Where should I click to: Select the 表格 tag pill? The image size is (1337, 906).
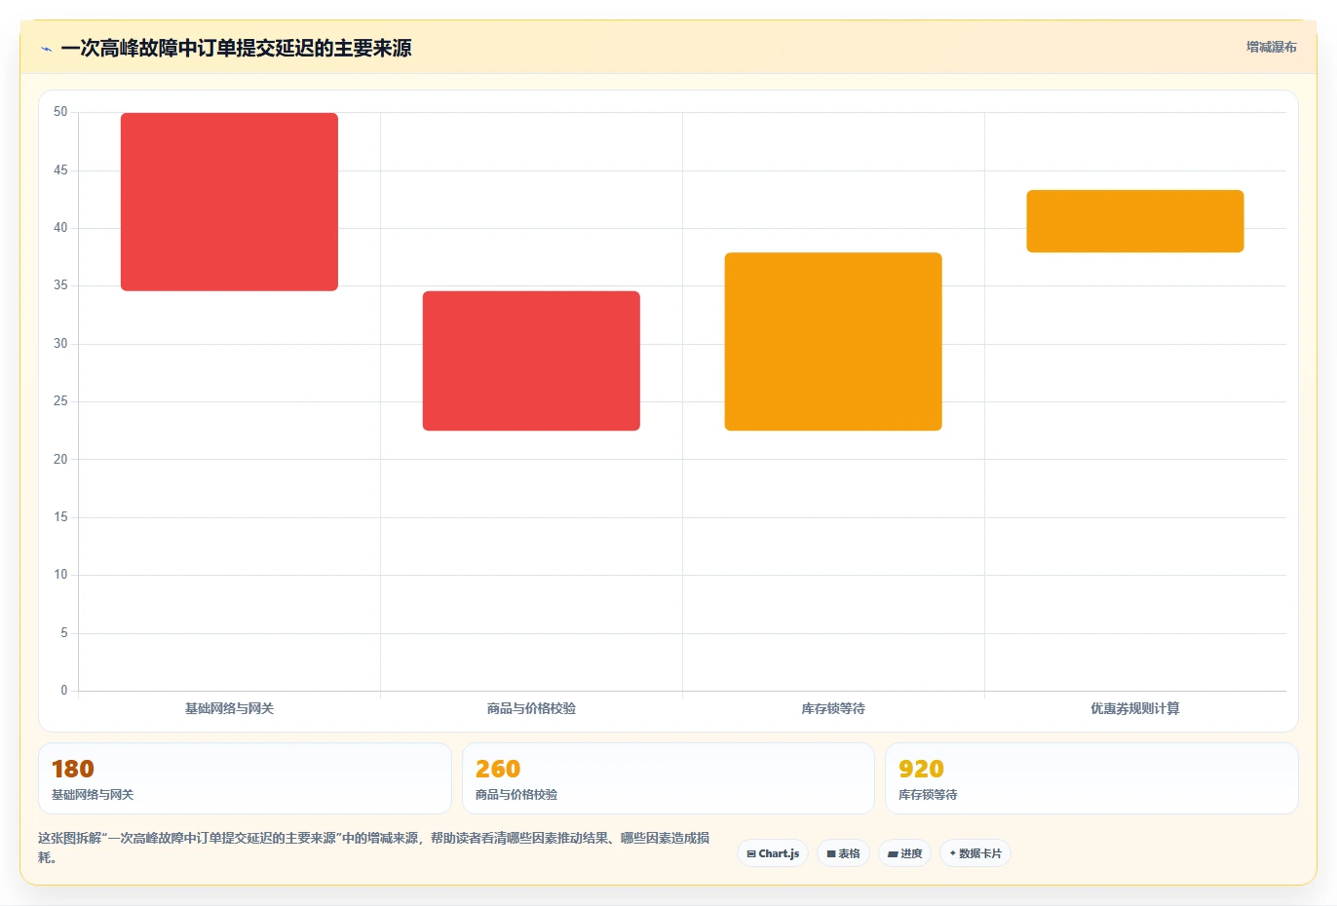pyautogui.click(x=843, y=853)
